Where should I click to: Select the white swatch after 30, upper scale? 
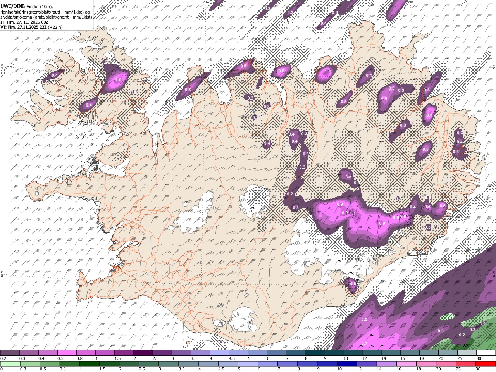(486, 353)
